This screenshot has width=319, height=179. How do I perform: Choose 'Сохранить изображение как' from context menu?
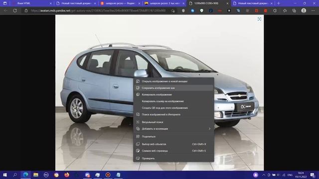[173, 88]
